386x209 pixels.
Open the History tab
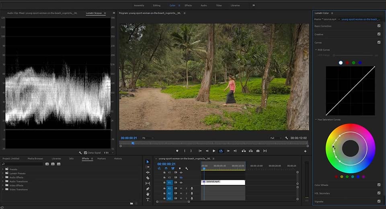pos(118,158)
